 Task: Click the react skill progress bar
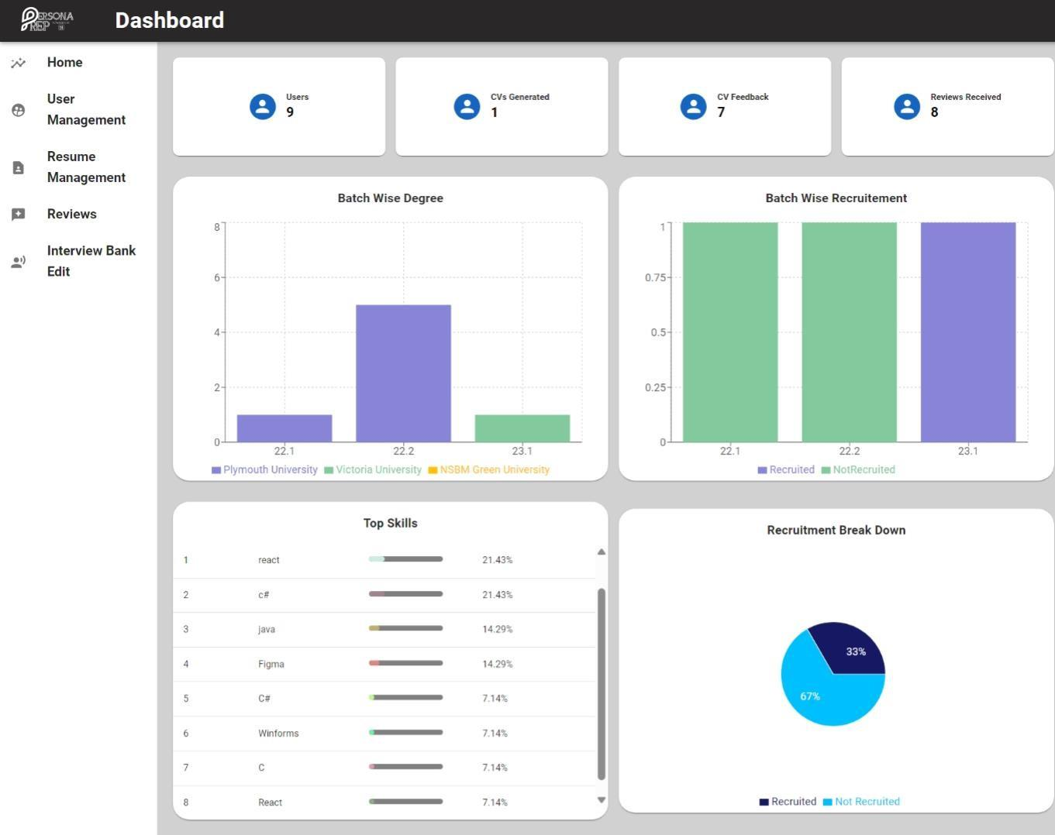click(x=405, y=559)
